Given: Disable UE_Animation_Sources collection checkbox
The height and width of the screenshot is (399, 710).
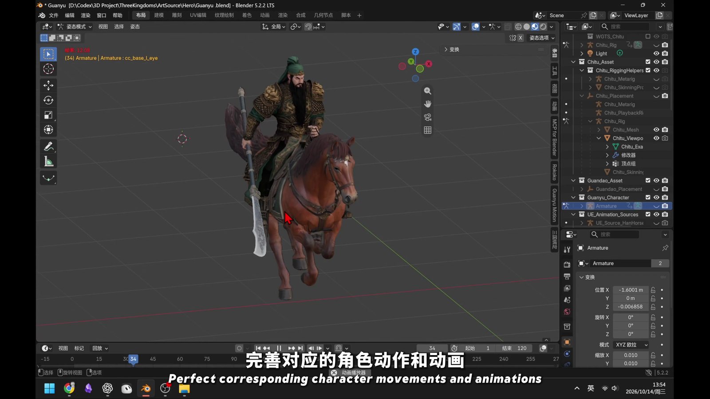Looking at the screenshot, I should point(648,215).
